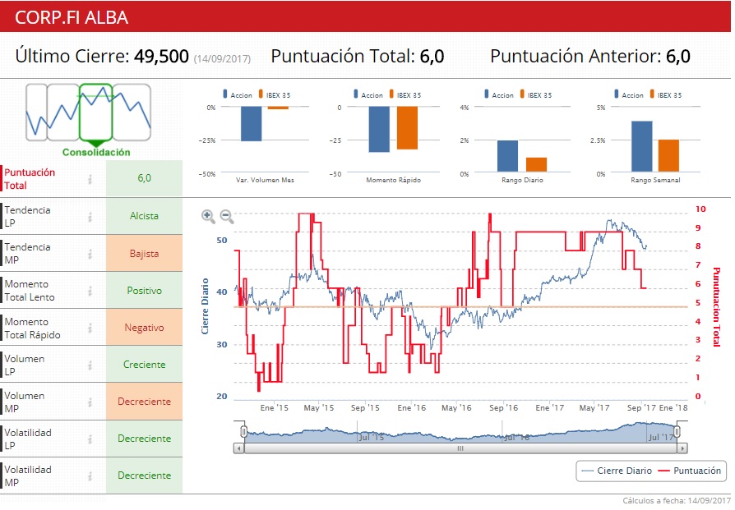The image size is (735, 510).
Task: Open info icon for Volumen MP row
Action: [90, 402]
